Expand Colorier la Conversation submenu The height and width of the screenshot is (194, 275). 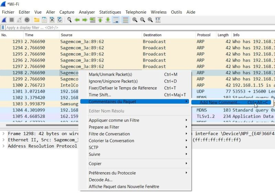tap(135, 141)
